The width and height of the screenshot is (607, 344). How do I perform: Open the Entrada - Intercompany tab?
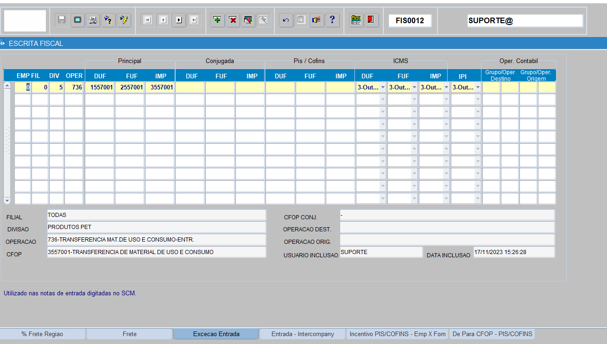click(303, 334)
